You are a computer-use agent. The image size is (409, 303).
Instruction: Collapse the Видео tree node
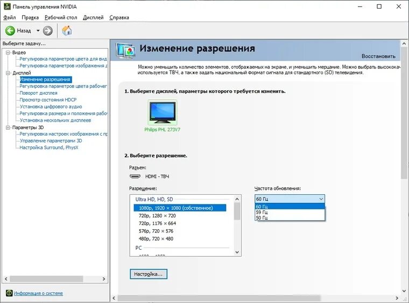tap(8, 52)
